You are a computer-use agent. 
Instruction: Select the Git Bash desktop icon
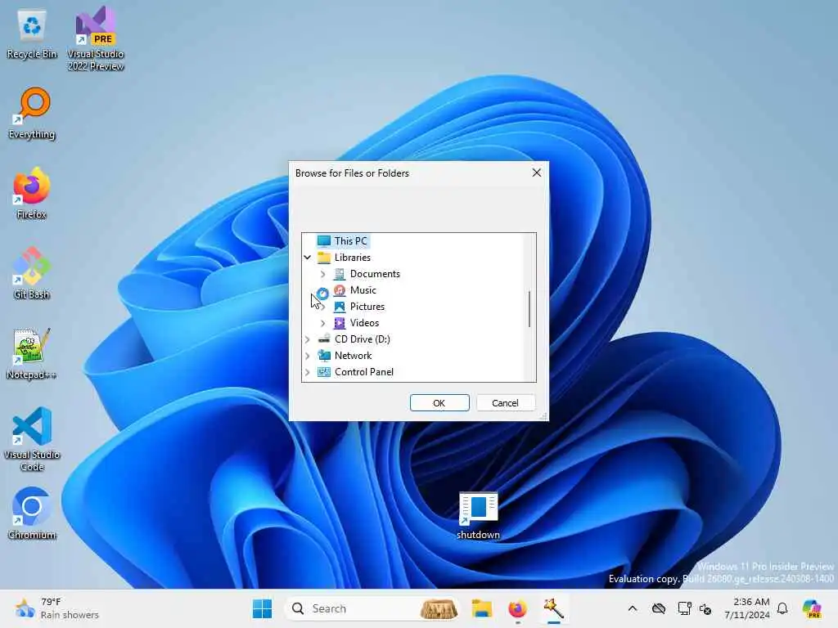coord(32,274)
